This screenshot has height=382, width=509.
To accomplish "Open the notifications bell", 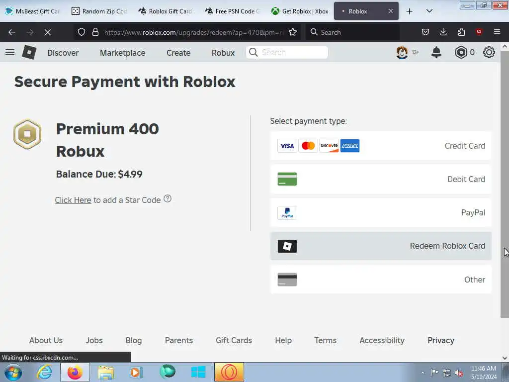I will pyautogui.click(x=436, y=52).
